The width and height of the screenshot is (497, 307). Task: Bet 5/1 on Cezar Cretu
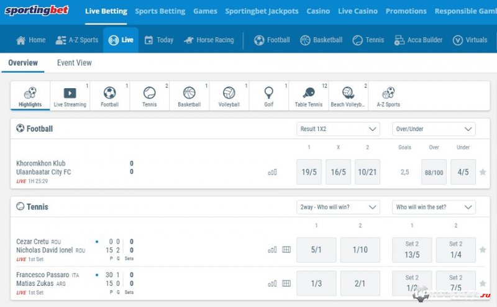tap(316, 250)
